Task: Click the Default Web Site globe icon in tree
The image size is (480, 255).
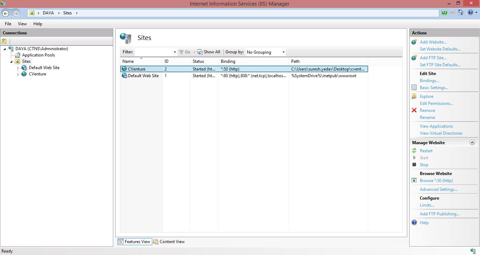Action: point(24,68)
